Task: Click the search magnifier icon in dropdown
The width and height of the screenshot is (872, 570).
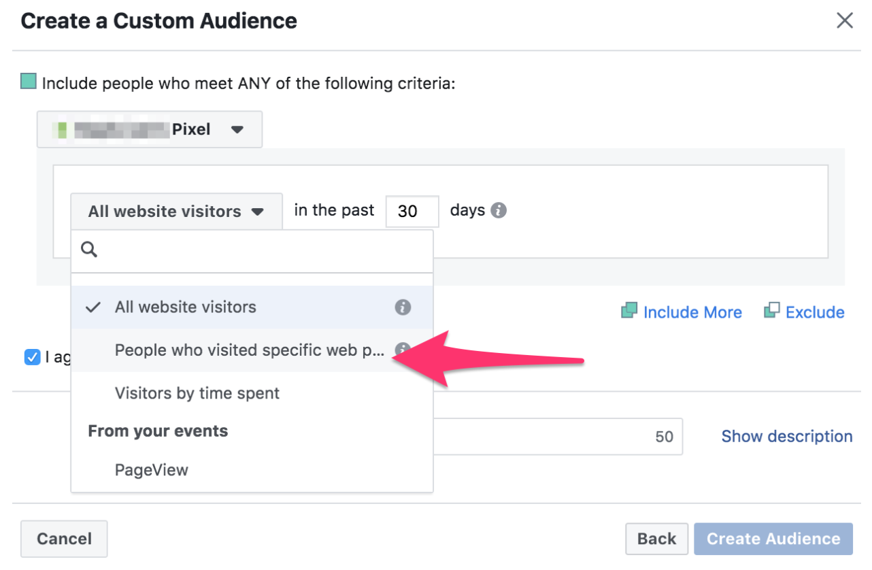Action: click(90, 250)
